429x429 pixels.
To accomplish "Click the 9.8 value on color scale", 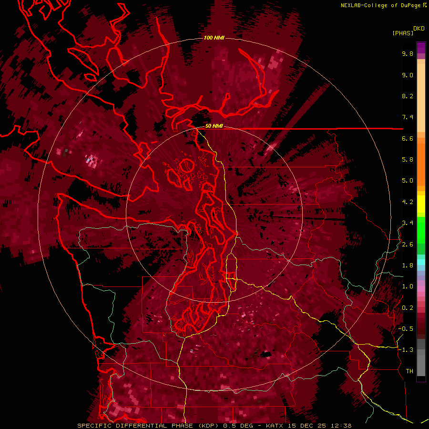I will pos(408,53).
